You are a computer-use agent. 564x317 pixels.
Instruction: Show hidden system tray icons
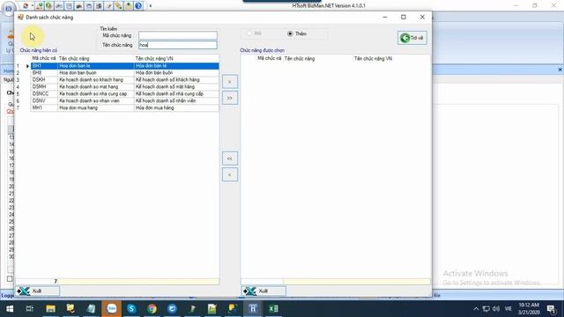click(476, 309)
